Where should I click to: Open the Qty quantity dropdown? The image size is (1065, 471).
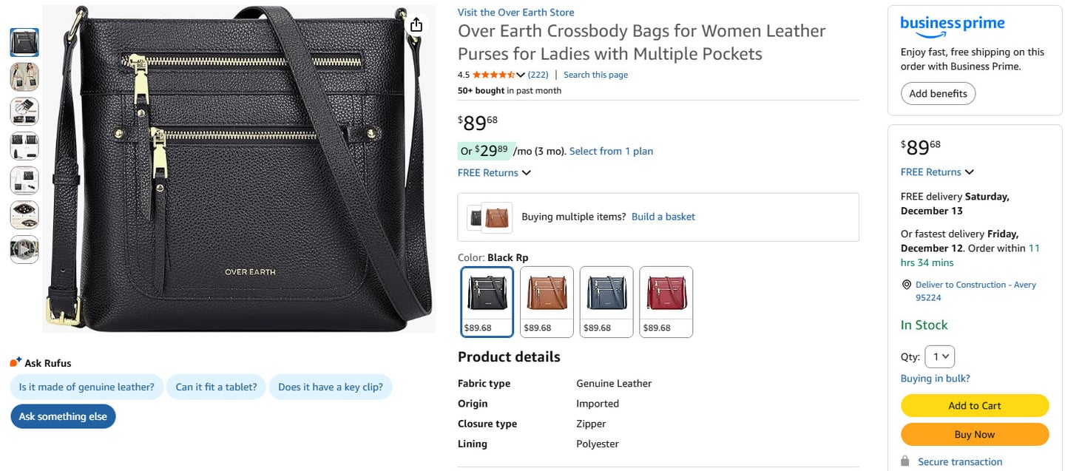pos(939,357)
